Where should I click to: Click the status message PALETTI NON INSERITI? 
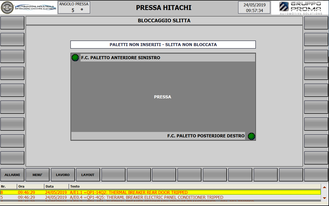[163, 45]
